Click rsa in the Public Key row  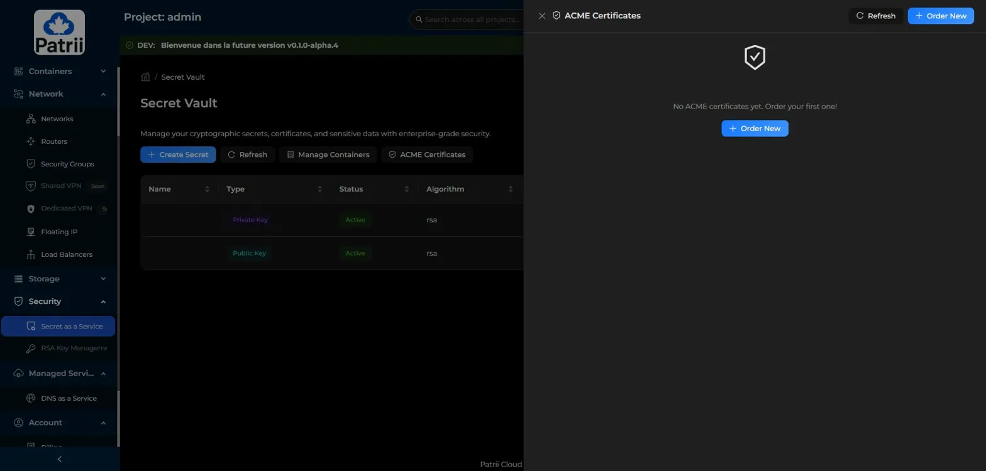tap(431, 253)
